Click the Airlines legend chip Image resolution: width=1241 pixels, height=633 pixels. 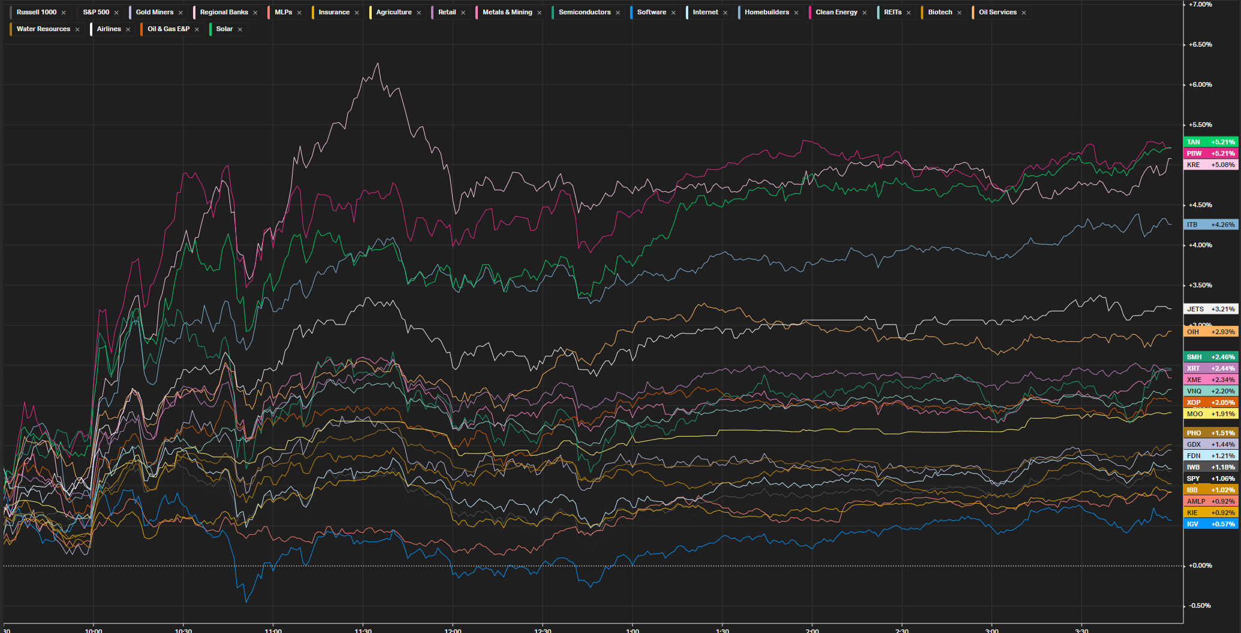point(109,29)
